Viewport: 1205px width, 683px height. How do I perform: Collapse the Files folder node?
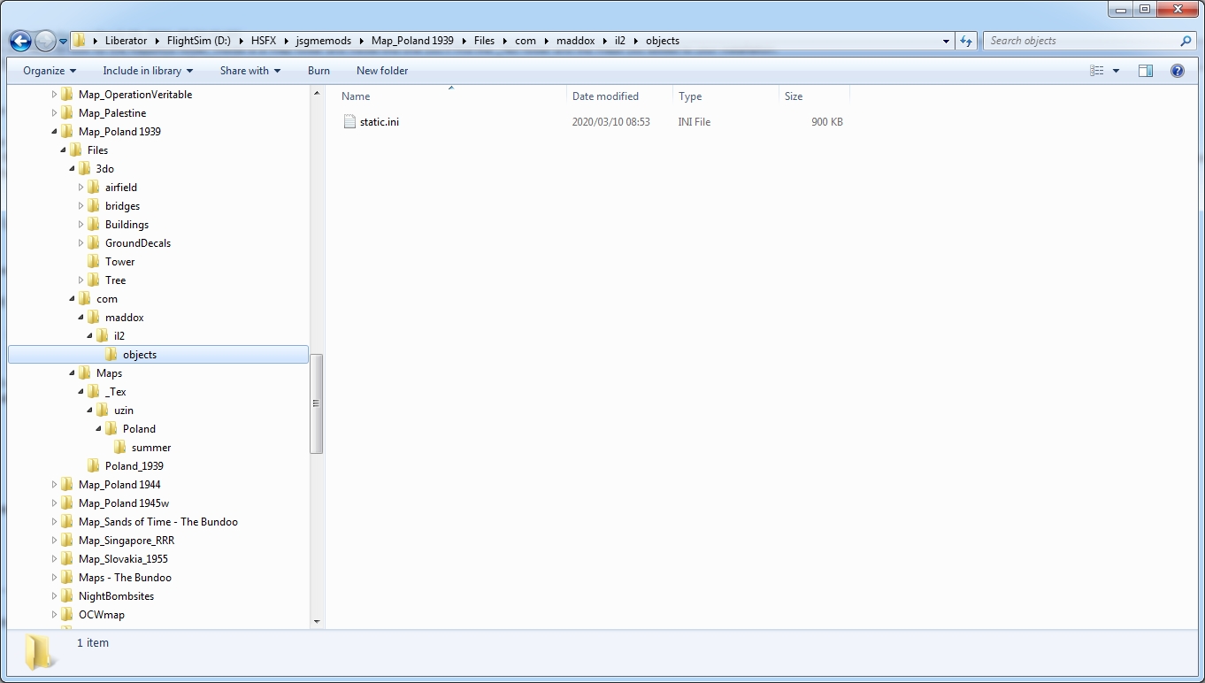point(63,150)
